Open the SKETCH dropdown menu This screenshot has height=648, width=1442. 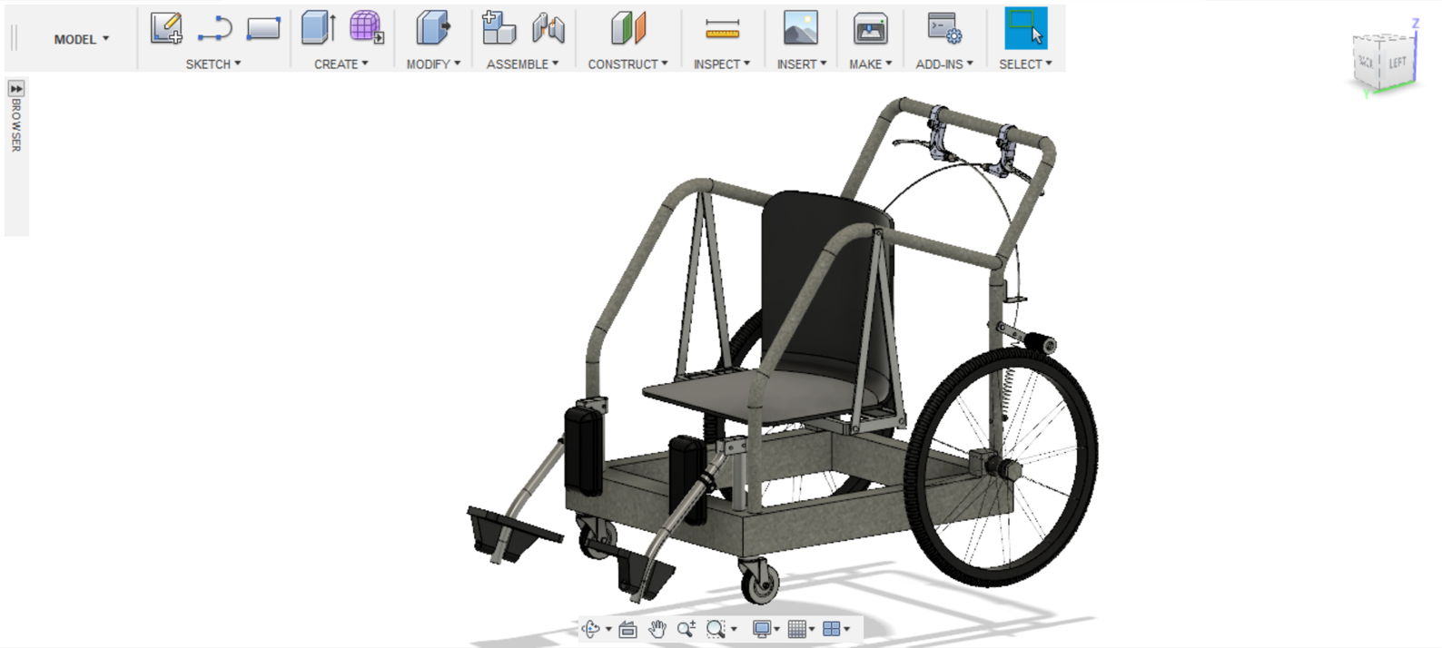(213, 64)
